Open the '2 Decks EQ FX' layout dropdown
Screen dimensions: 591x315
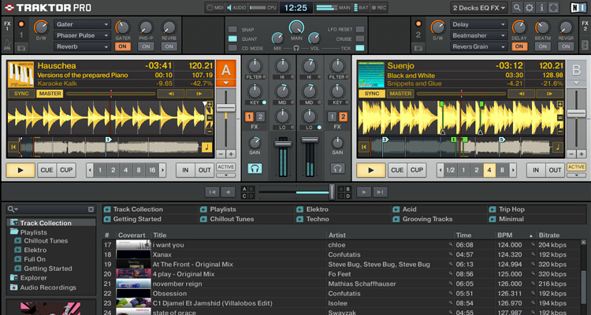[479, 8]
